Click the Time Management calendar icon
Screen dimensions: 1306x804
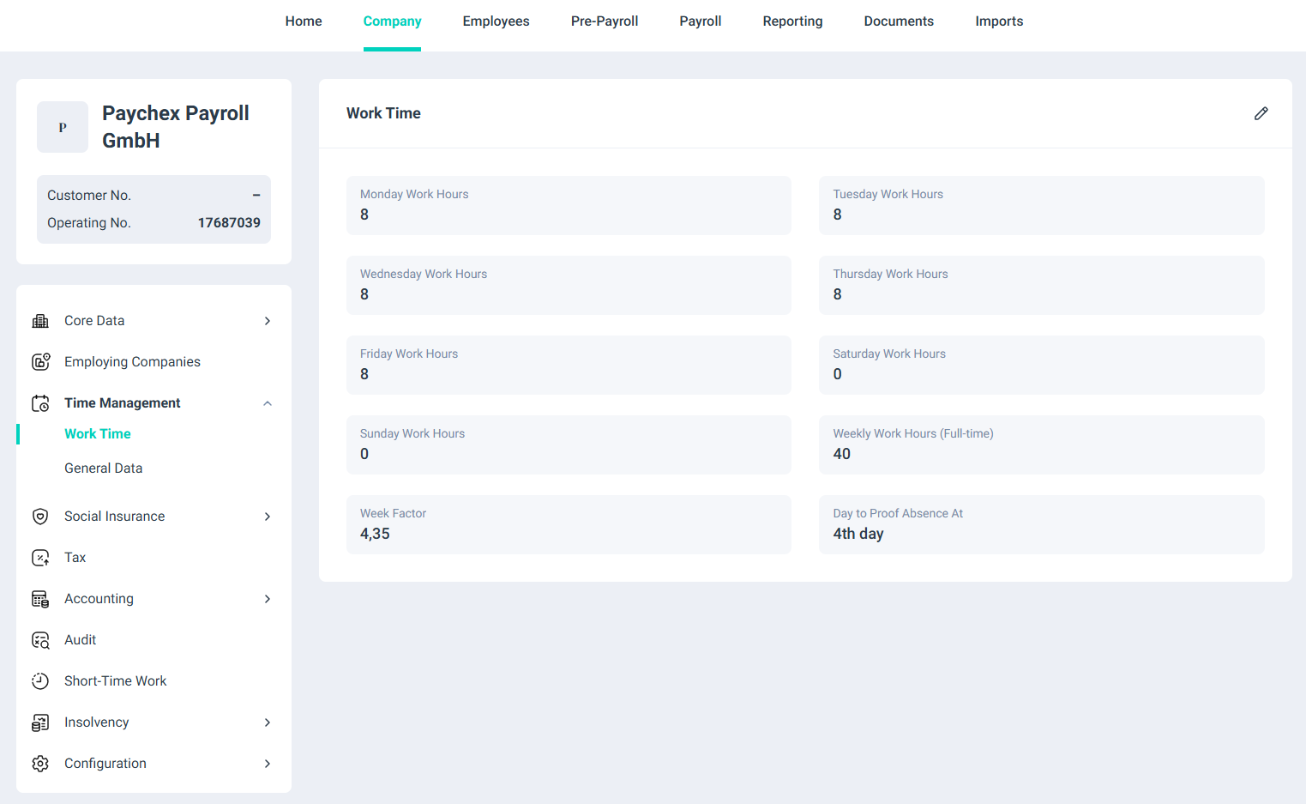[40, 403]
